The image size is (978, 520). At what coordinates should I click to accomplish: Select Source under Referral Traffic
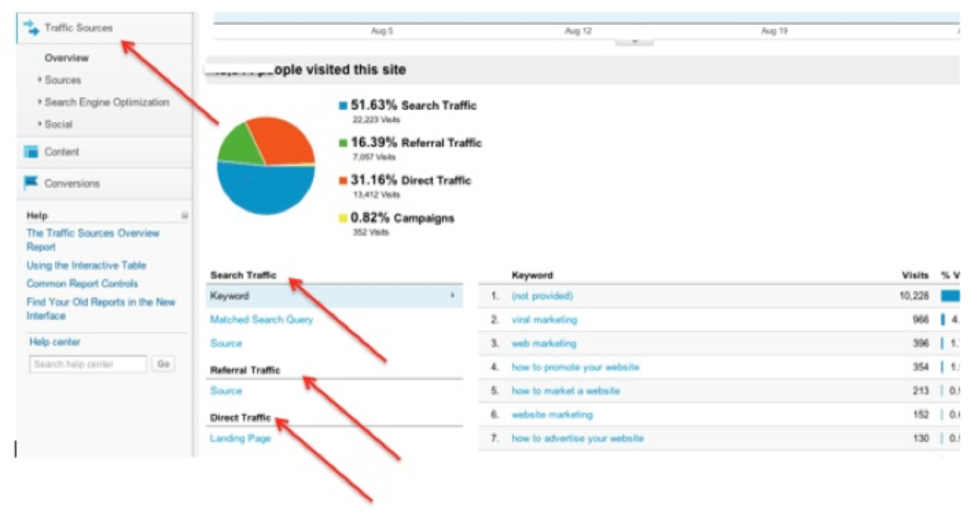tap(225, 390)
